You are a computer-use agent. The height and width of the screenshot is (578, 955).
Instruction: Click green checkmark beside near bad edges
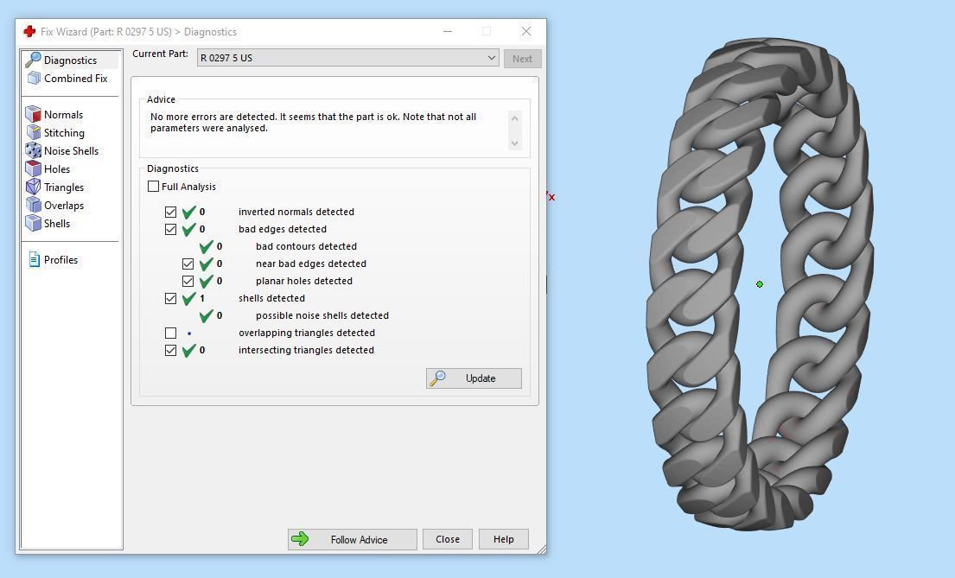click(206, 264)
